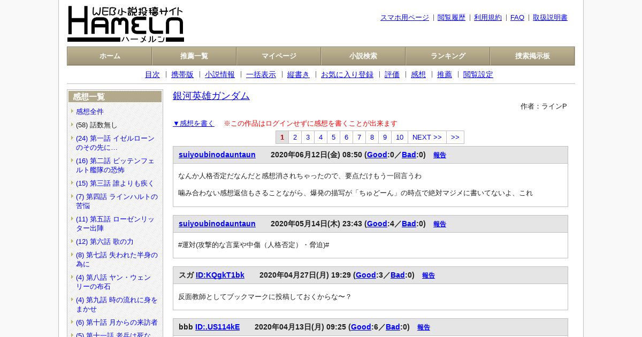Viewport: 642px width, 337px height.
Task: Choose 一括表示 in the sub menu
Action: coord(261,74)
